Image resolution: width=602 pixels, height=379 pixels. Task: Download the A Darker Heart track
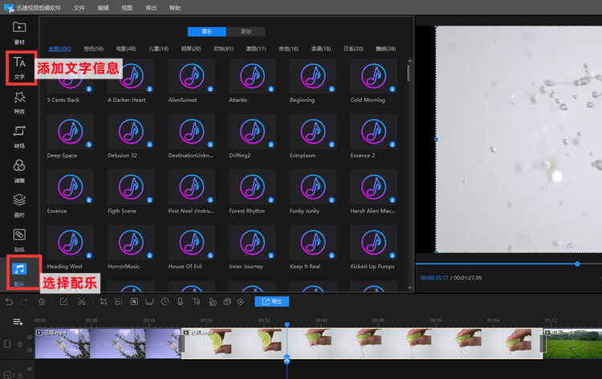click(x=150, y=89)
